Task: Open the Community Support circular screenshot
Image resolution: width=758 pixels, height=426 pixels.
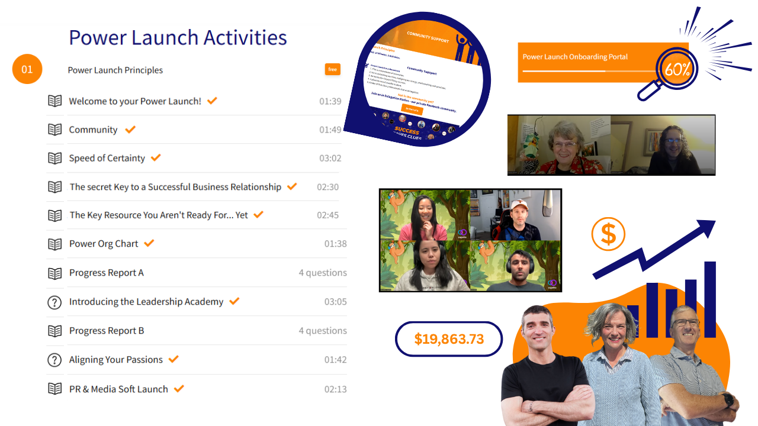Action: [417, 80]
